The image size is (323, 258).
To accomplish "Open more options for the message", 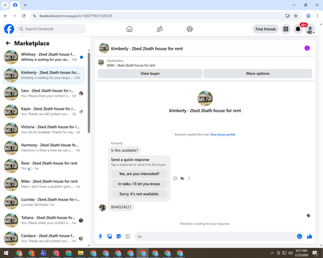I will click(189, 178).
